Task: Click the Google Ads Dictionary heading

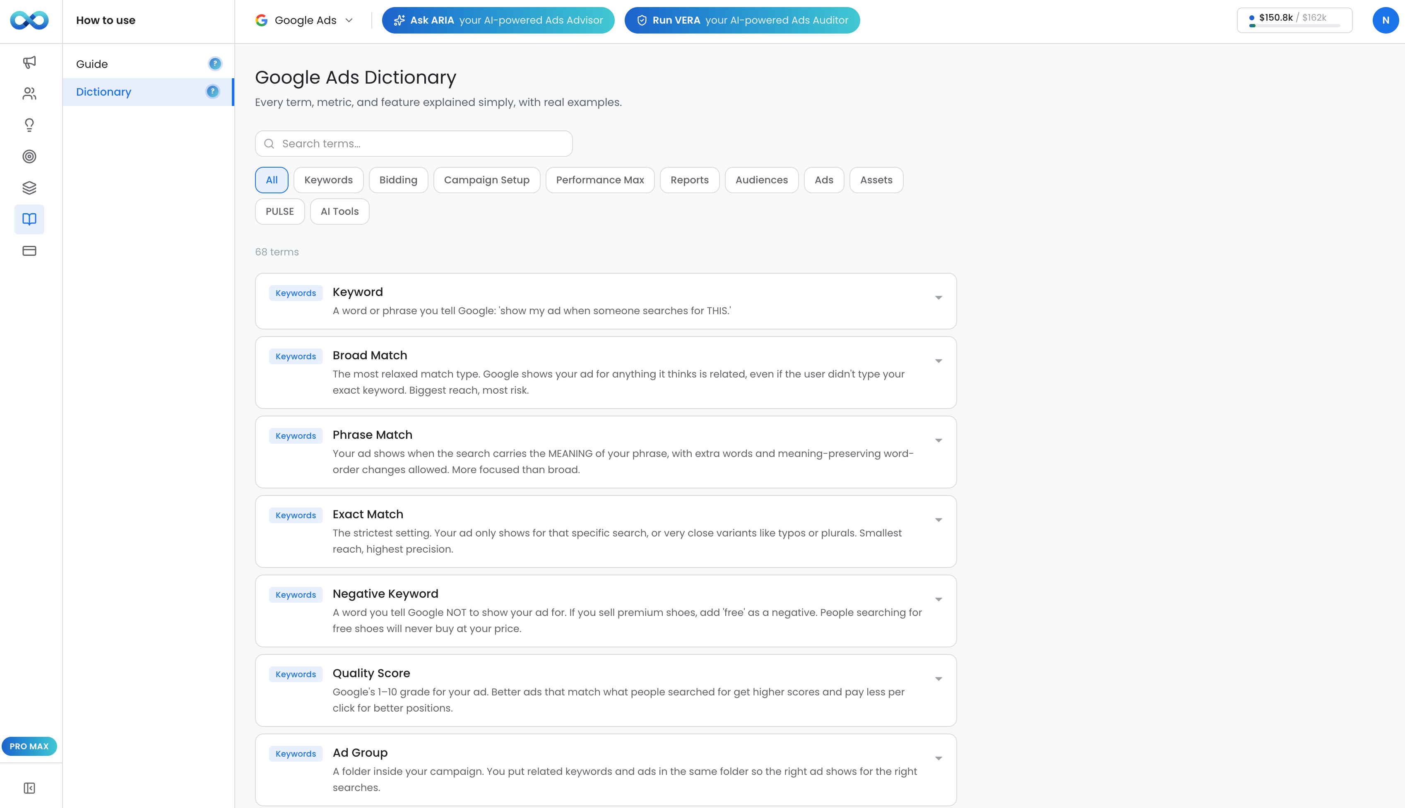Action: pos(355,77)
